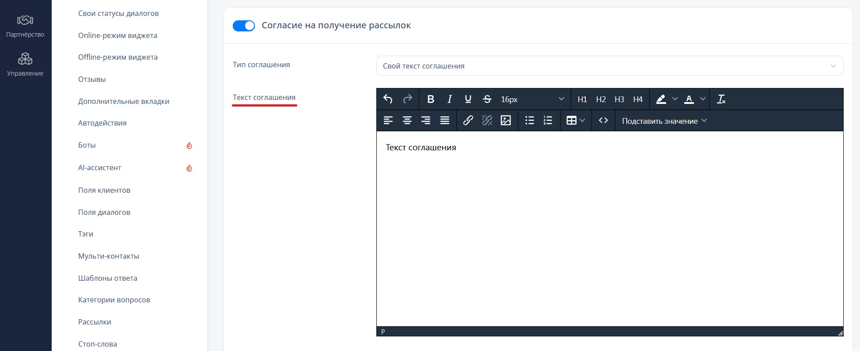Open the Партнёрство section
This screenshot has width=860, height=351.
[x=25, y=26]
